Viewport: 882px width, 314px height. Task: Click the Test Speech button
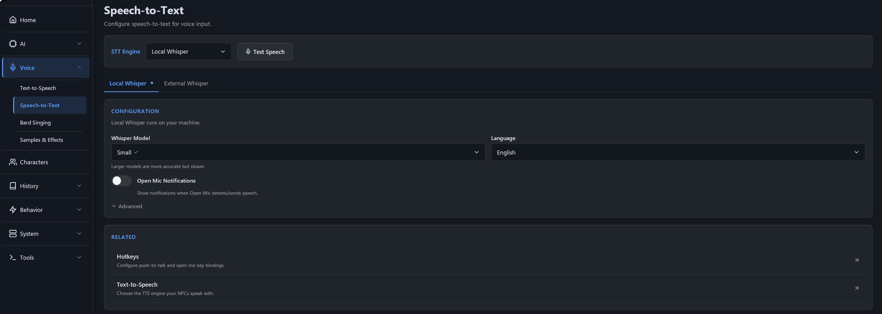(x=265, y=52)
